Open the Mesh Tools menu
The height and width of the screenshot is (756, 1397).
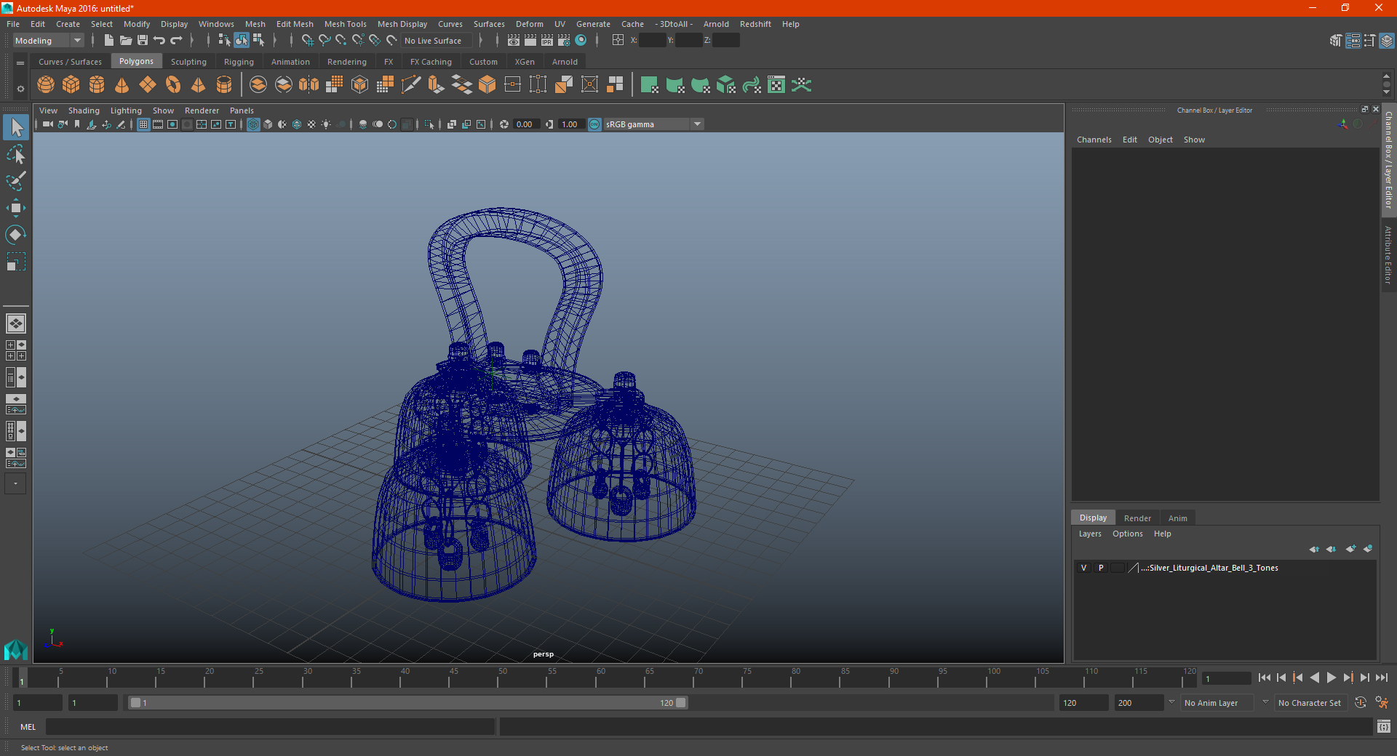[345, 24]
